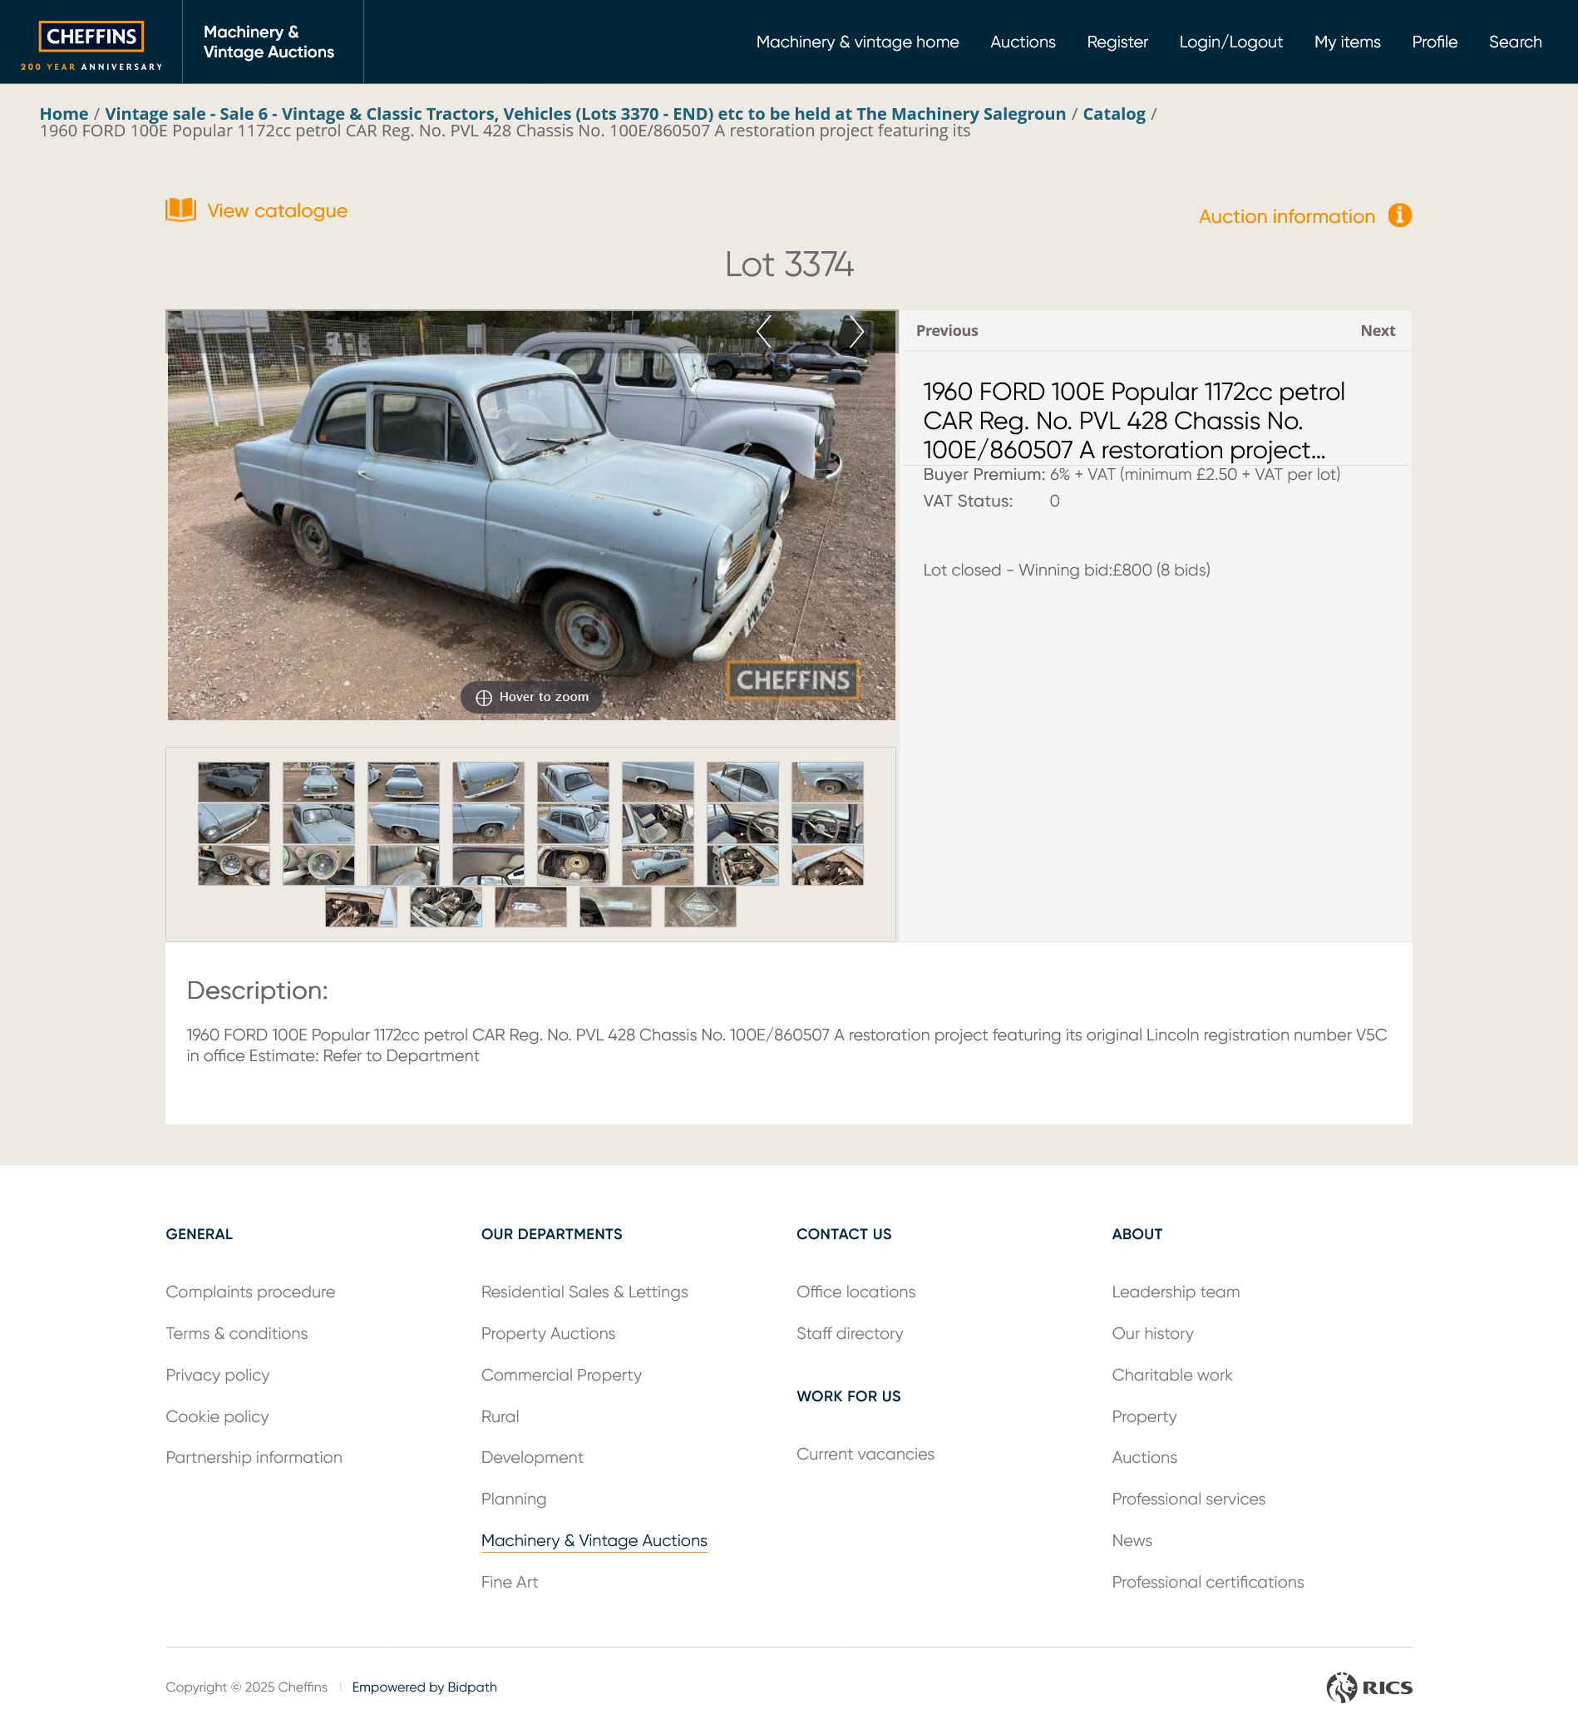Open the Search menu item
This screenshot has height=1734, width=1578.
pos(1514,42)
